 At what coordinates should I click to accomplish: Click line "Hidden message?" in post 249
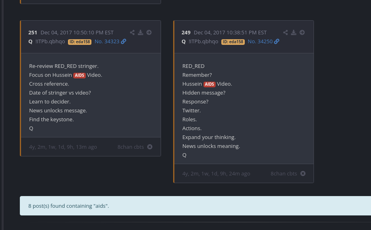pyautogui.click(x=204, y=93)
